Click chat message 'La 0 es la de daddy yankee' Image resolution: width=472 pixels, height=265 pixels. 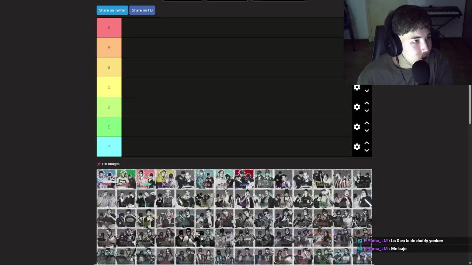point(417,241)
